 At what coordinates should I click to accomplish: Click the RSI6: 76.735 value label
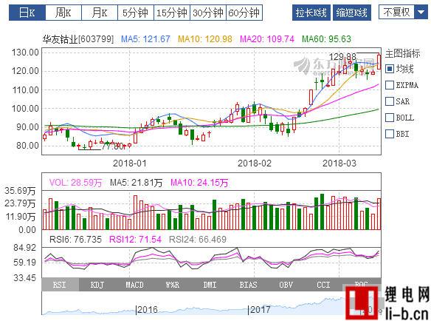[x=75, y=240]
